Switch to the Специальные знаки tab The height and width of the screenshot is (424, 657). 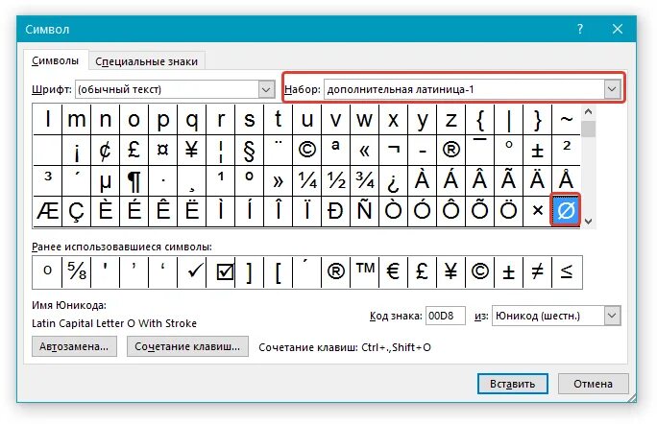point(146,61)
